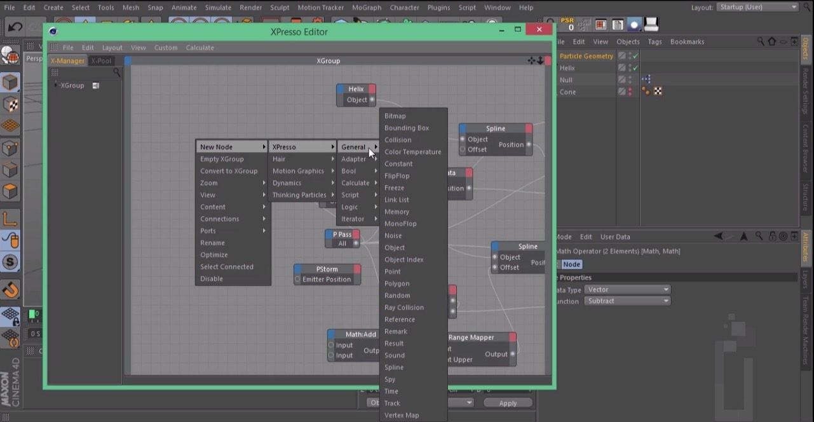Click the Range Mapper Output port
This screenshot has width=814, height=422.
click(513, 354)
